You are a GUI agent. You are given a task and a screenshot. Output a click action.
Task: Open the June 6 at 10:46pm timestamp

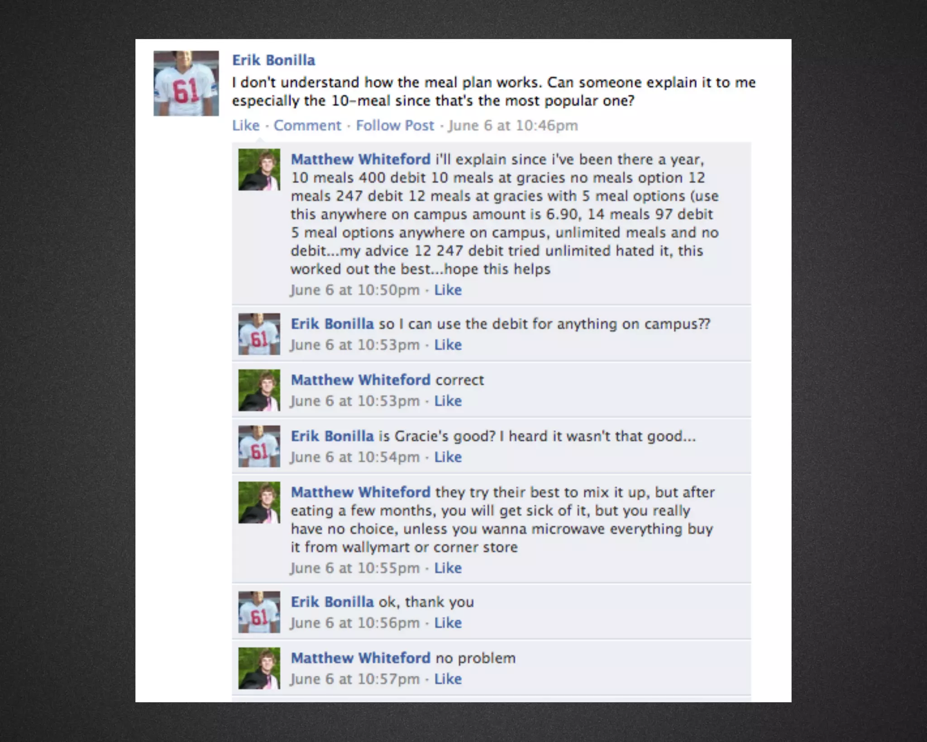pyautogui.click(x=513, y=125)
